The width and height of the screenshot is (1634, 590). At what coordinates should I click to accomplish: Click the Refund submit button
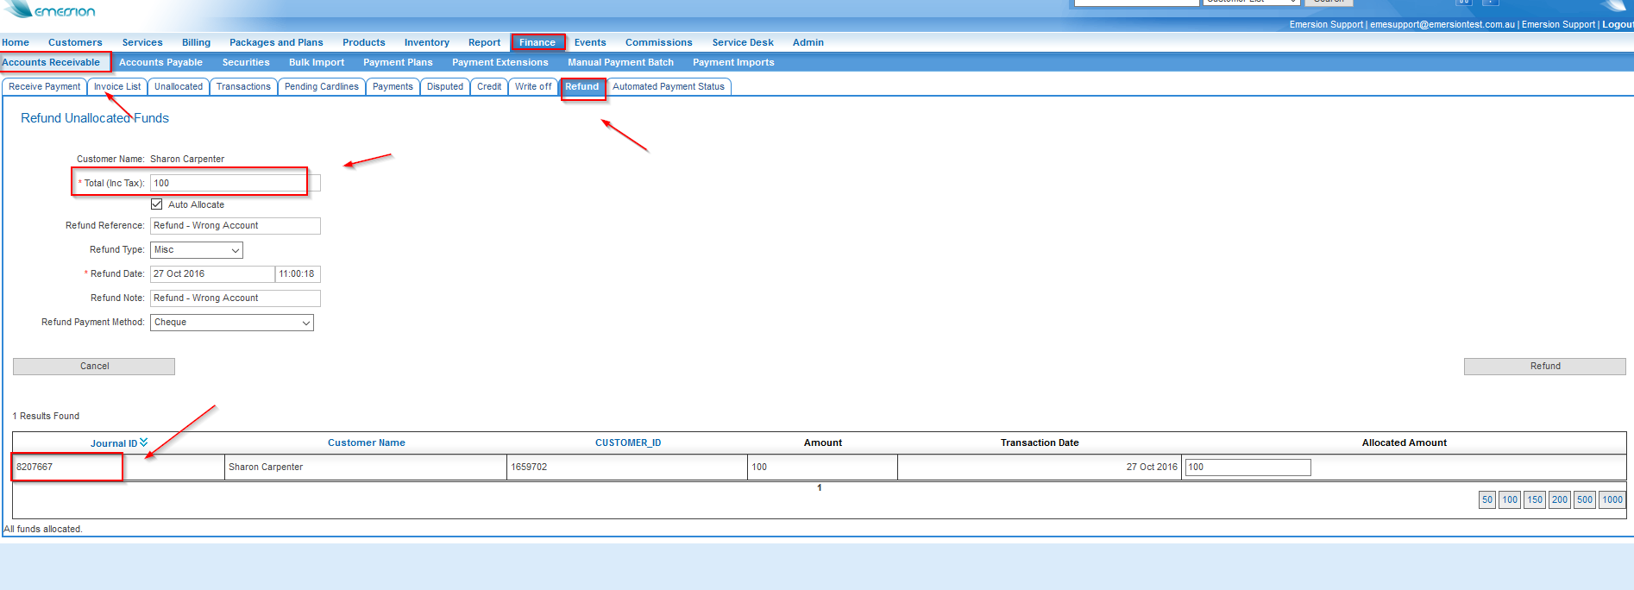1544,367
